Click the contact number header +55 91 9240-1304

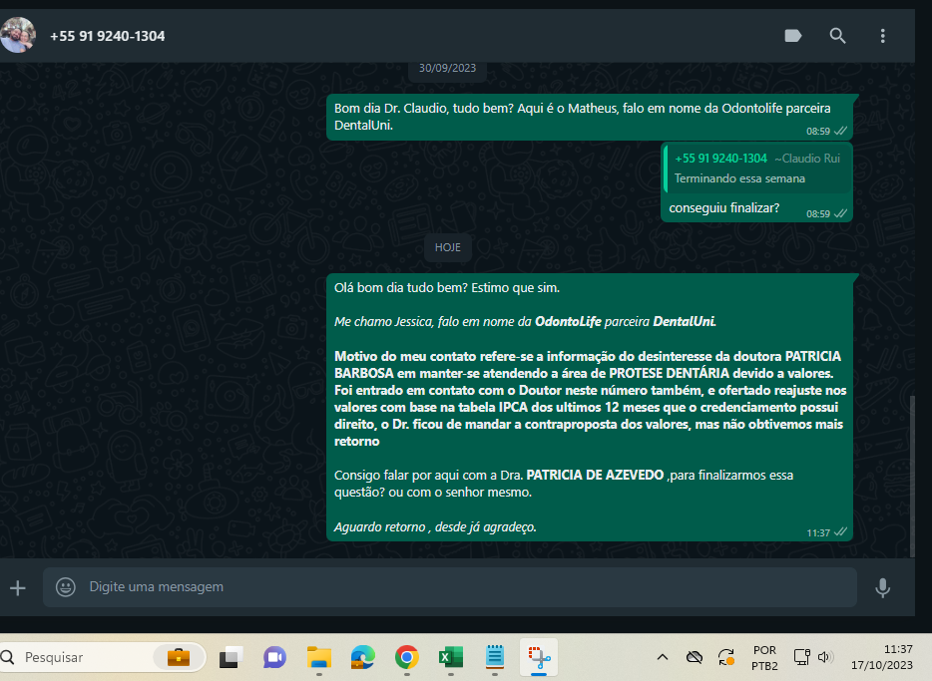coord(108,36)
